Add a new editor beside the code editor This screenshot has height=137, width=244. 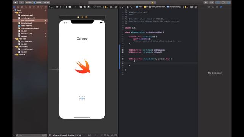(x=196, y=7)
